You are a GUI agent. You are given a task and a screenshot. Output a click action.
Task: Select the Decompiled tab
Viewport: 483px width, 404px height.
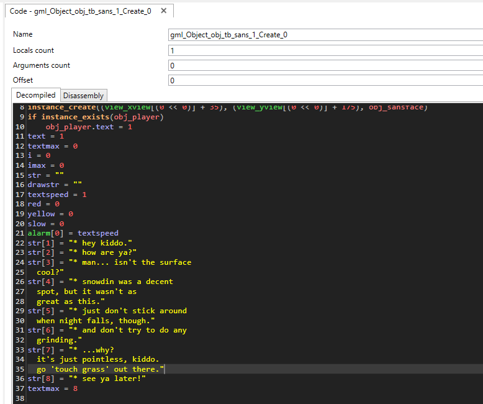click(36, 95)
